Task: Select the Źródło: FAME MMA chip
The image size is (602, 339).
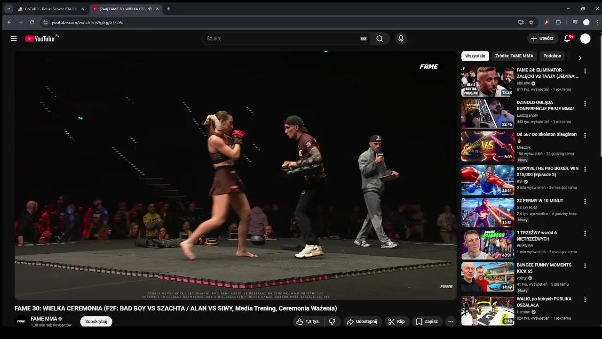Action: click(x=514, y=56)
